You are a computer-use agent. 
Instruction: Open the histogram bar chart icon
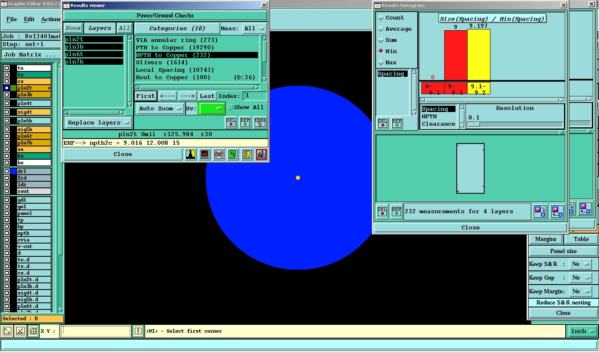tap(261, 154)
